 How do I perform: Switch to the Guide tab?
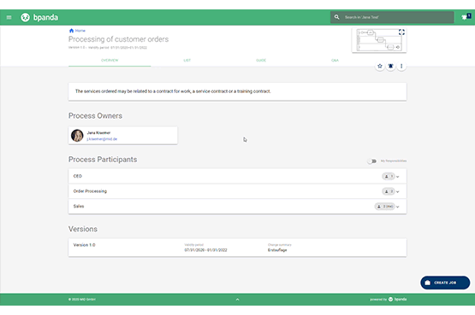click(261, 61)
